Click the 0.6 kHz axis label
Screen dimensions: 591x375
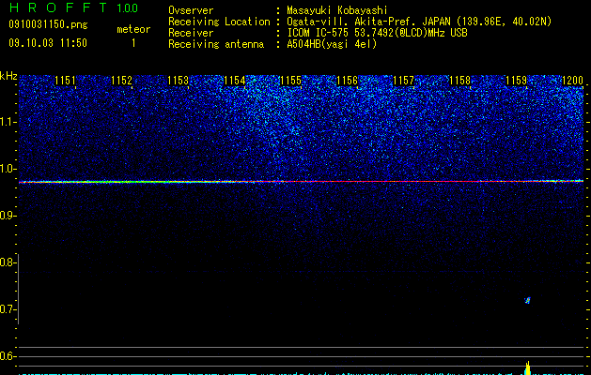point(8,356)
